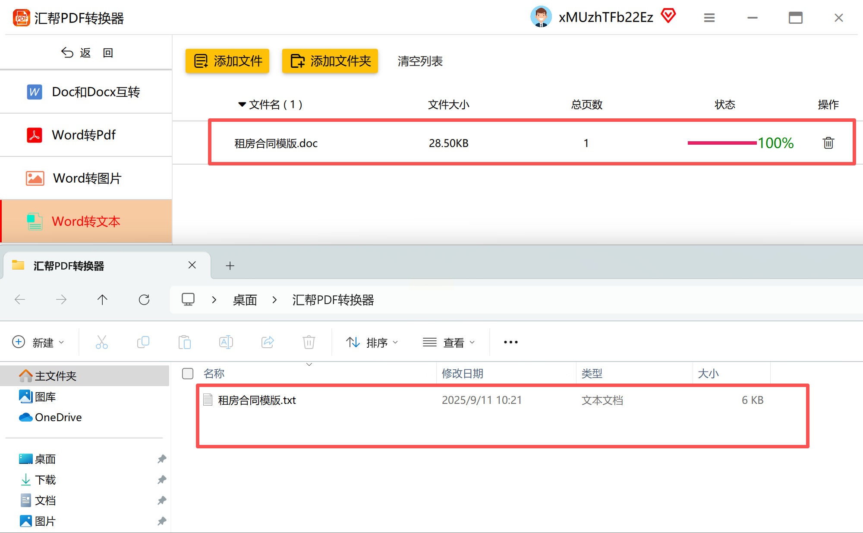Screen dimensions: 863x533
Task: Click the VIP diamond badge icon
Action: click(668, 16)
